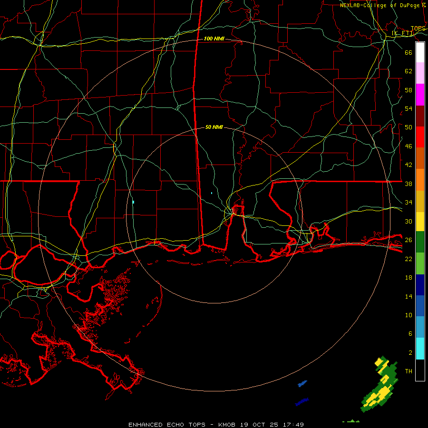Viewport: 428px width, 428px height.
Task: Click the legend value 58
Action: pos(409,90)
